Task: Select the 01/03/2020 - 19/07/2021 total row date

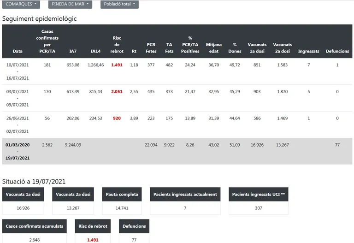Action: pyautogui.click(x=18, y=151)
